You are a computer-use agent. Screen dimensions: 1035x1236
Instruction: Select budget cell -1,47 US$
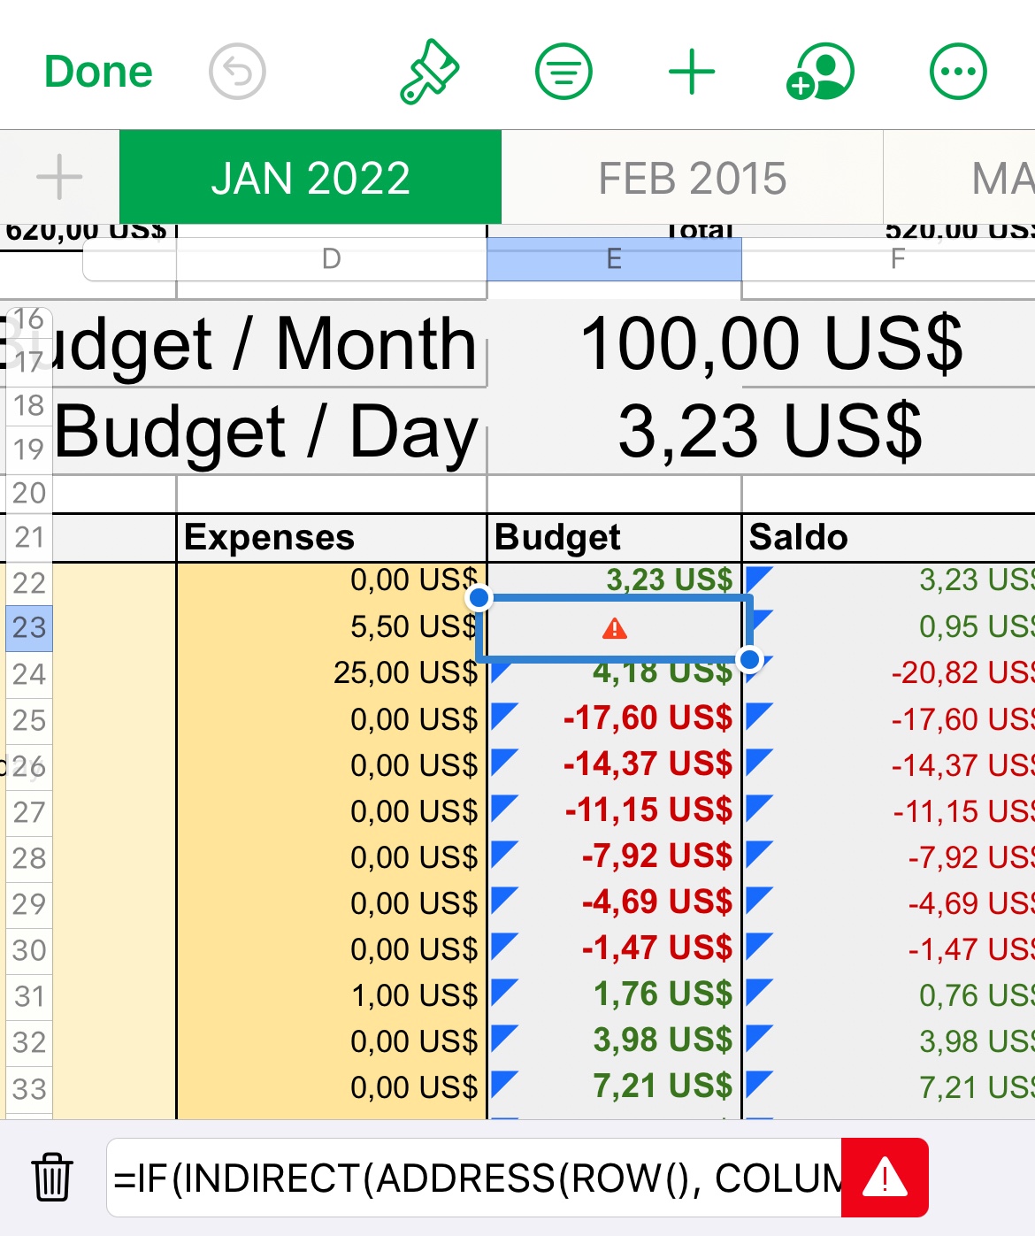click(x=614, y=949)
